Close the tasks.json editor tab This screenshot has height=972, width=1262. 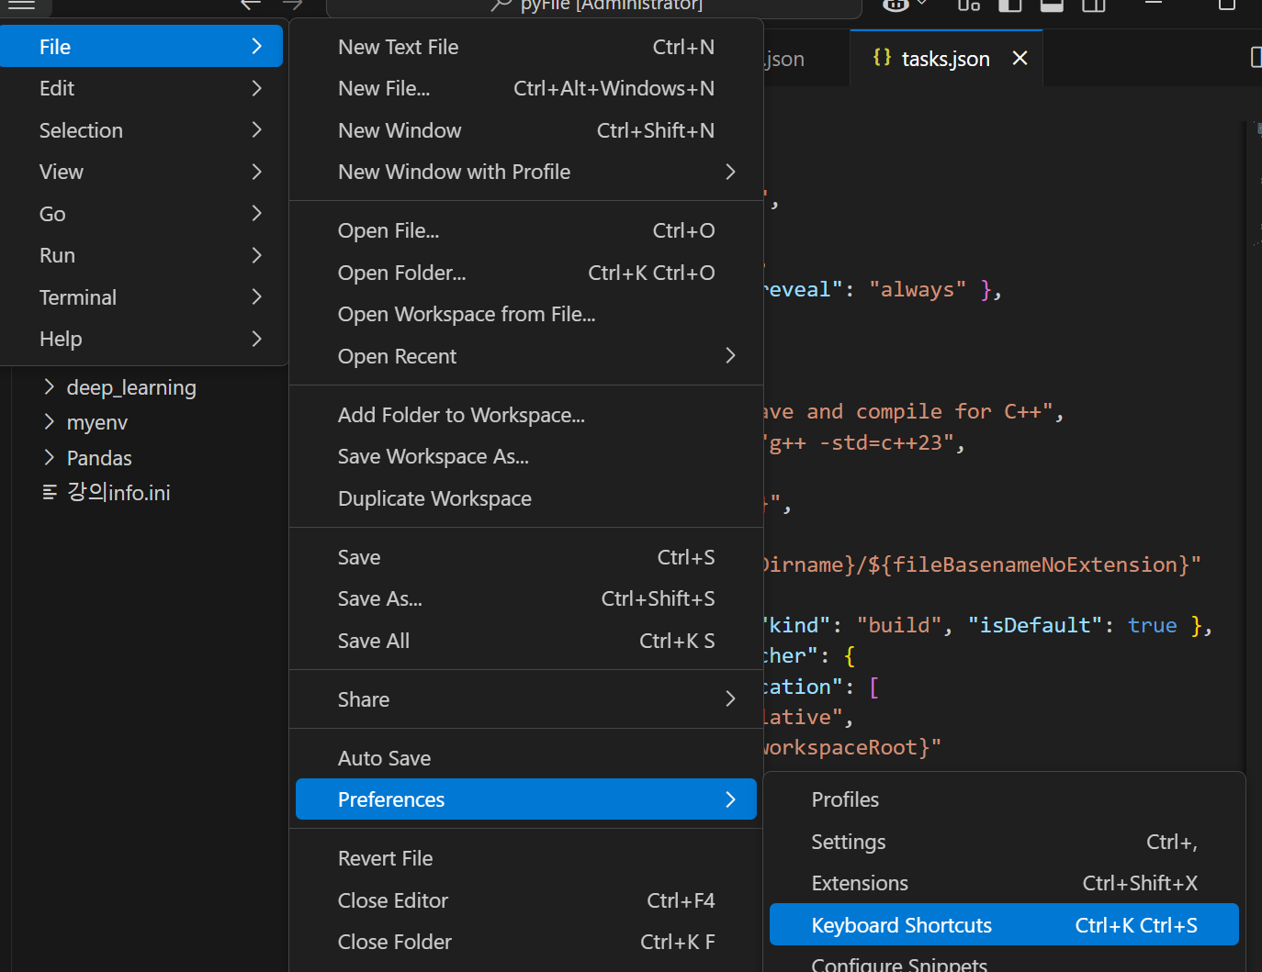(1020, 59)
